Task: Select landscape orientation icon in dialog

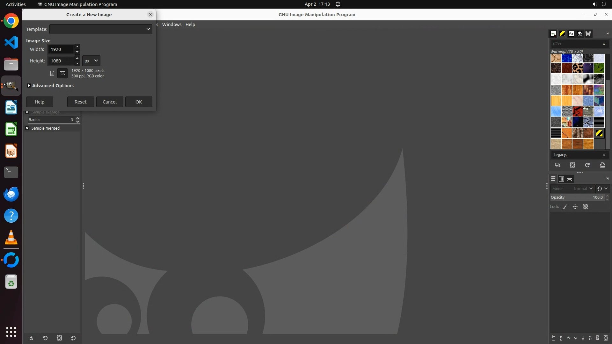Action: (x=62, y=73)
